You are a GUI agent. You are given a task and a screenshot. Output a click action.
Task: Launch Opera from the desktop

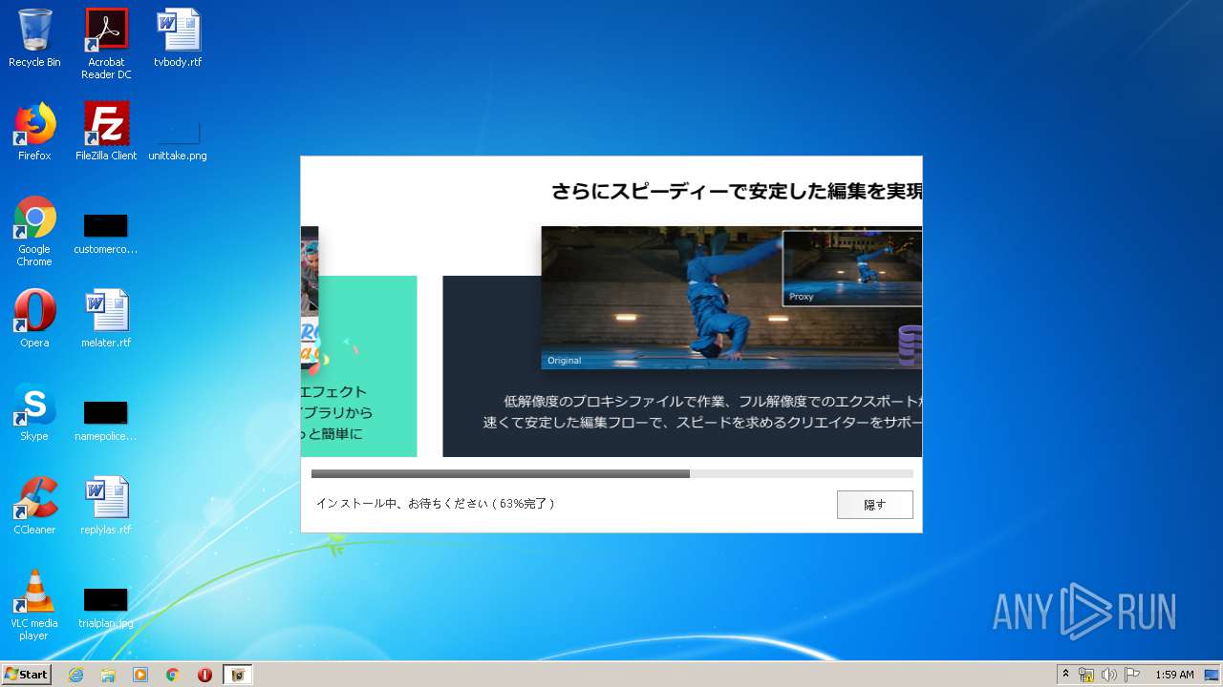point(34,319)
